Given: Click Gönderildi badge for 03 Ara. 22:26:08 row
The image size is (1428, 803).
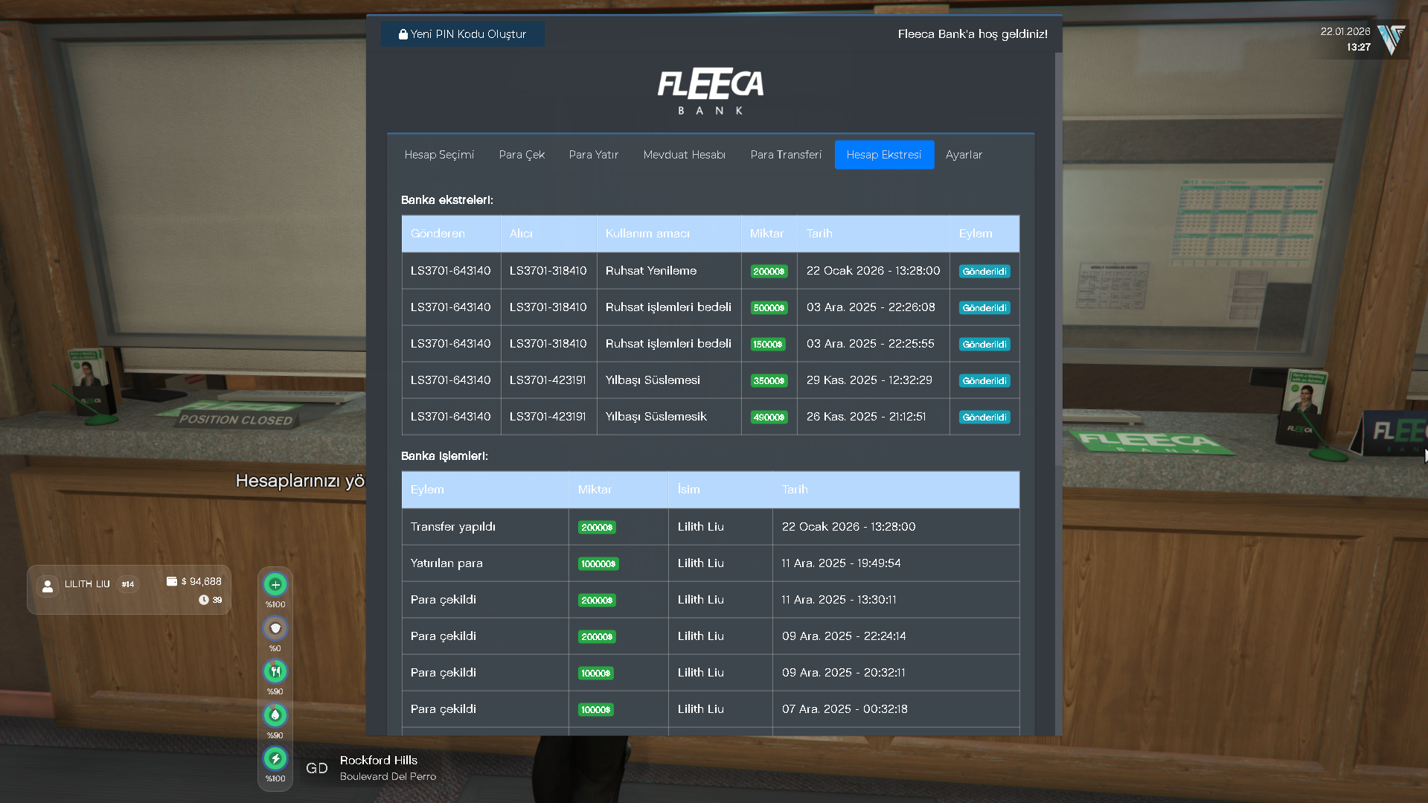Looking at the screenshot, I should pos(984,308).
